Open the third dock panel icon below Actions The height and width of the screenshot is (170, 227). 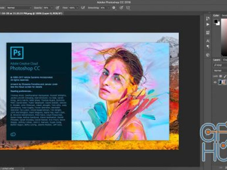pos(208,32)
